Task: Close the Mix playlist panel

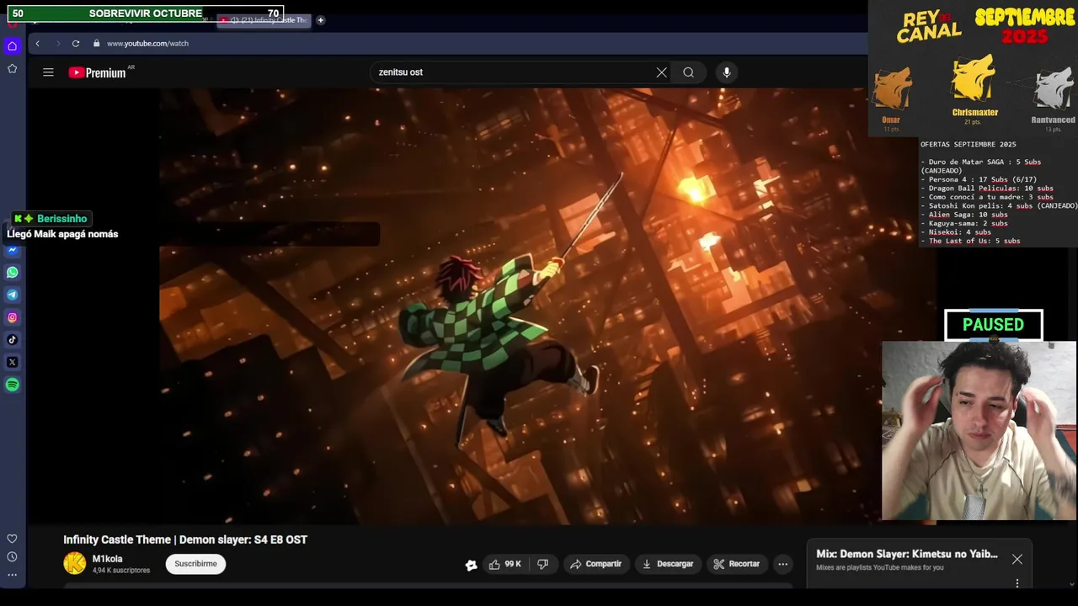Action: point(1017,559)
